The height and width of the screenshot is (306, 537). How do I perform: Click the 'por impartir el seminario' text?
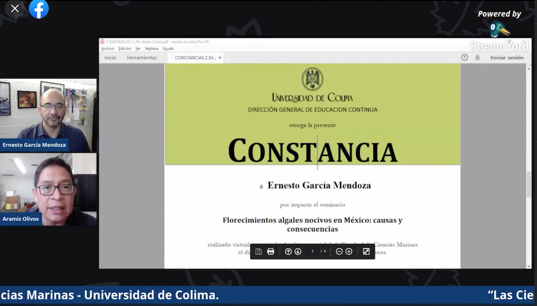pos(312,204)
